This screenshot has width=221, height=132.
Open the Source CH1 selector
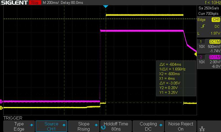click(x=51, y=127)
